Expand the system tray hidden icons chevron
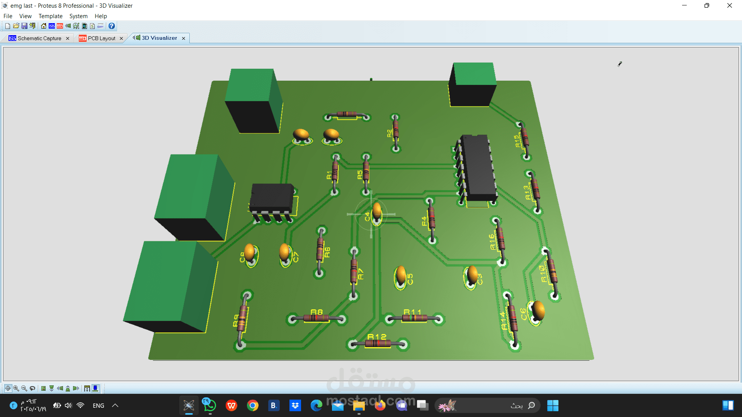This screenshot has width=742, height=417. point(115,405)
